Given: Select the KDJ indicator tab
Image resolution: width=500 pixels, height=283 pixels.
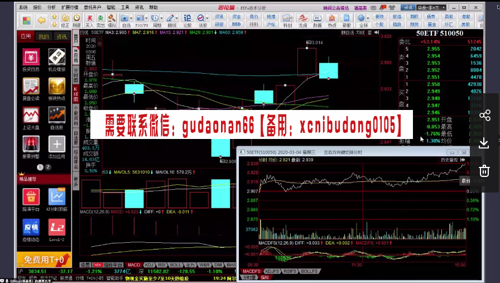Looking at the screenshot, I should pos(149,265).
